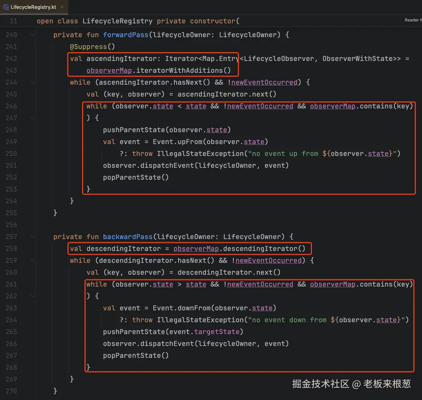Click line number 257 in the gutter
Screen dimensions: 422x400
11,237
